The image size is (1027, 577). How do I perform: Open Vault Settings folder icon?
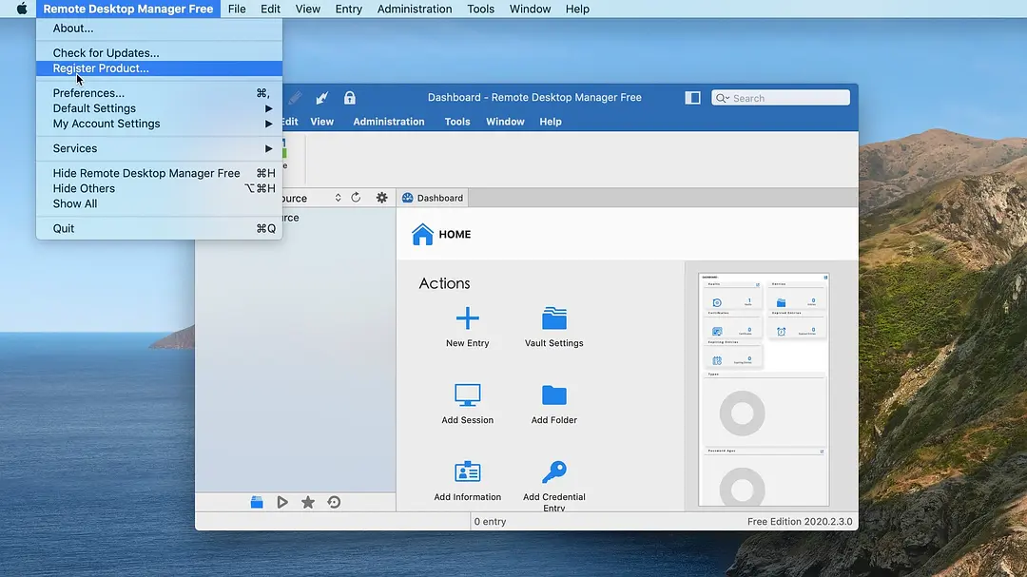[554, 318]
